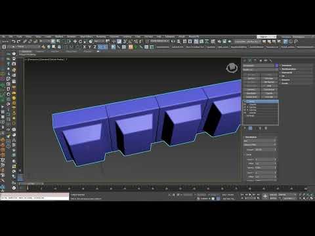The width and height of the screenshot is (315, 236).
Task: Click the object color swatch beside name field
Action: click(277, 66)
